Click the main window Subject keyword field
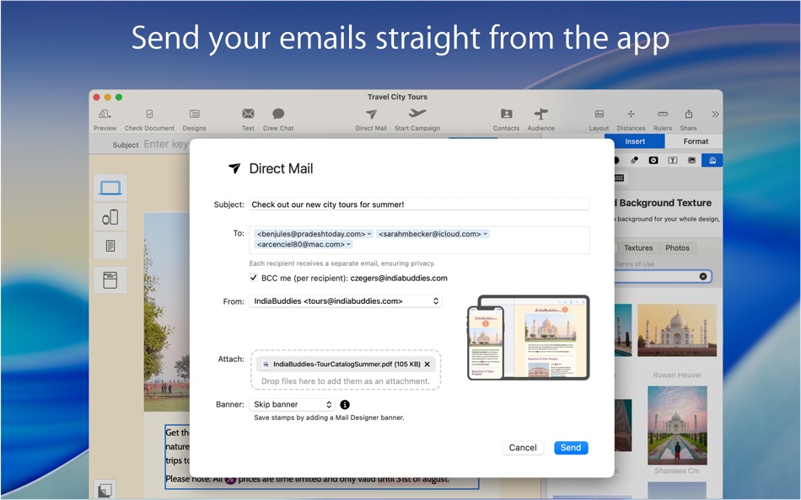801x500 pixels. click(166, 145)
